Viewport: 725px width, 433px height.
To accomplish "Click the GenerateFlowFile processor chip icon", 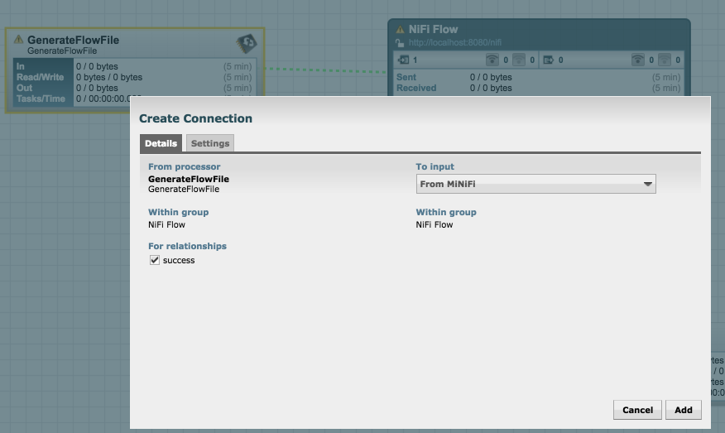I will 247,44.
